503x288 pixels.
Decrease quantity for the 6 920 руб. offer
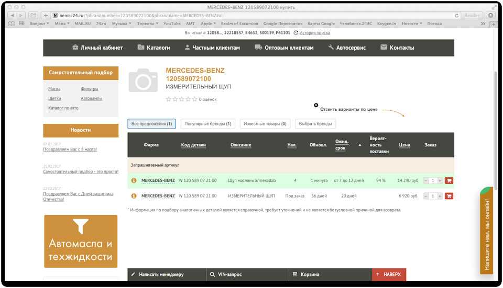[426, 196]
